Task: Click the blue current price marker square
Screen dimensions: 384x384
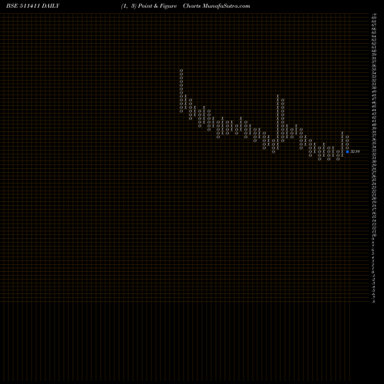Action: click(347, 151)
